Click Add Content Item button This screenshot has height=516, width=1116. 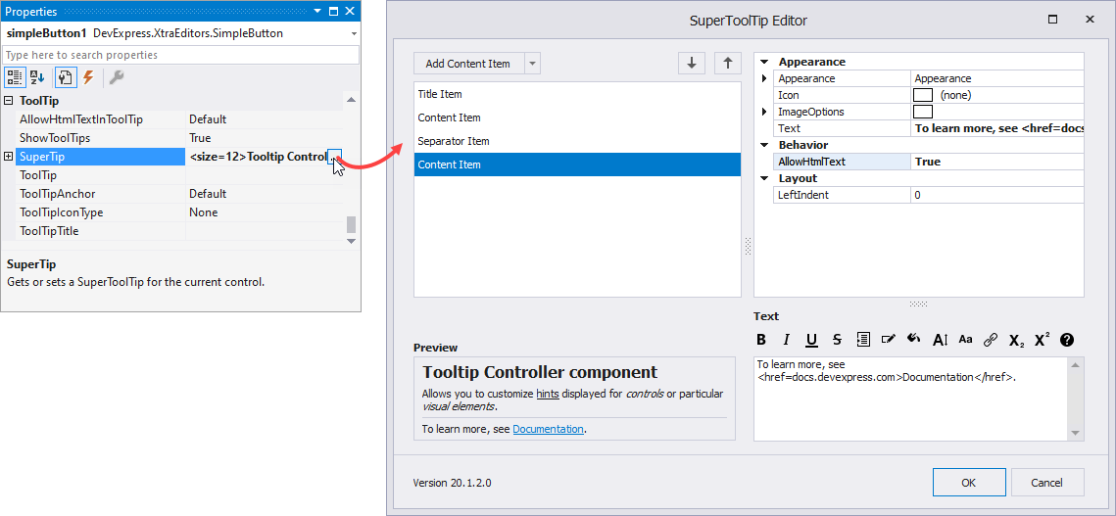pyautogui.click(x=468, y=64)
